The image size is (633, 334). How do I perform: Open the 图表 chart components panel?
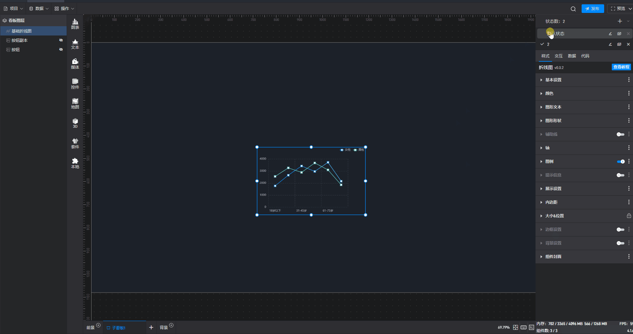point(75,24)
